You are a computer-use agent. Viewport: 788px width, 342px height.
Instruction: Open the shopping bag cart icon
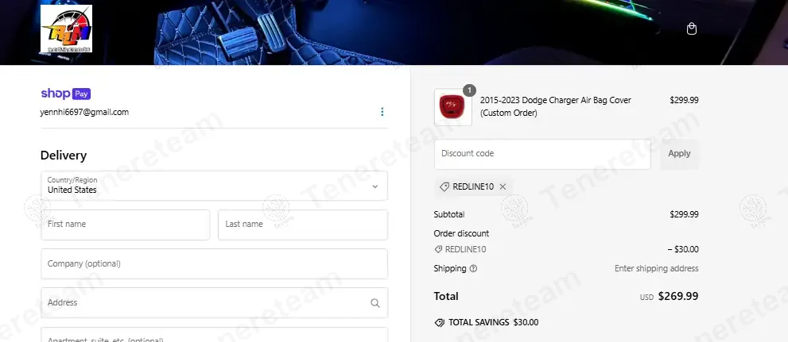pyautogui.click(x=691, y=29)
